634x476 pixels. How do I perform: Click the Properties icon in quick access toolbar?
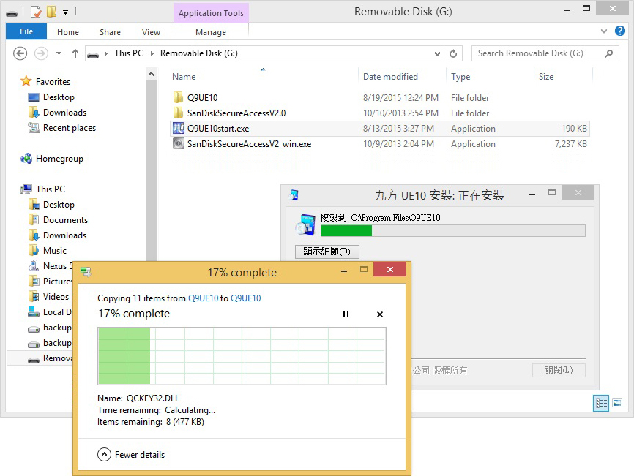[x=36, y=12]
